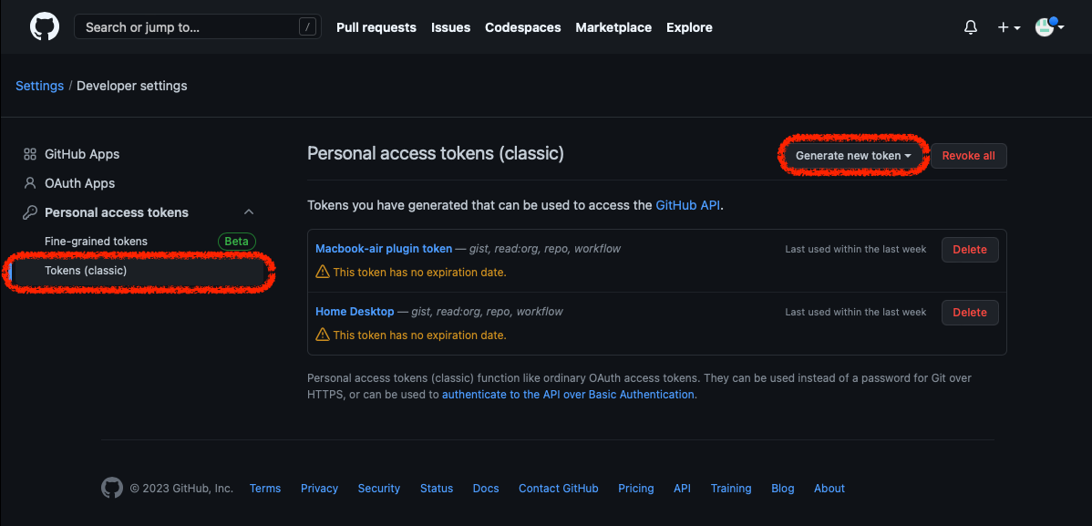The height and width of the screenshot is (526, 1092).
Task: Open the plus create-new menu
Action: (x=1008, y=28)
